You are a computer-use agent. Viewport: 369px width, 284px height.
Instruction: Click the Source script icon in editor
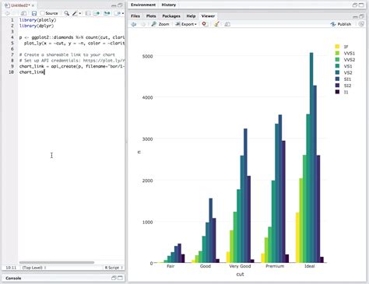[x=118, y=13]
